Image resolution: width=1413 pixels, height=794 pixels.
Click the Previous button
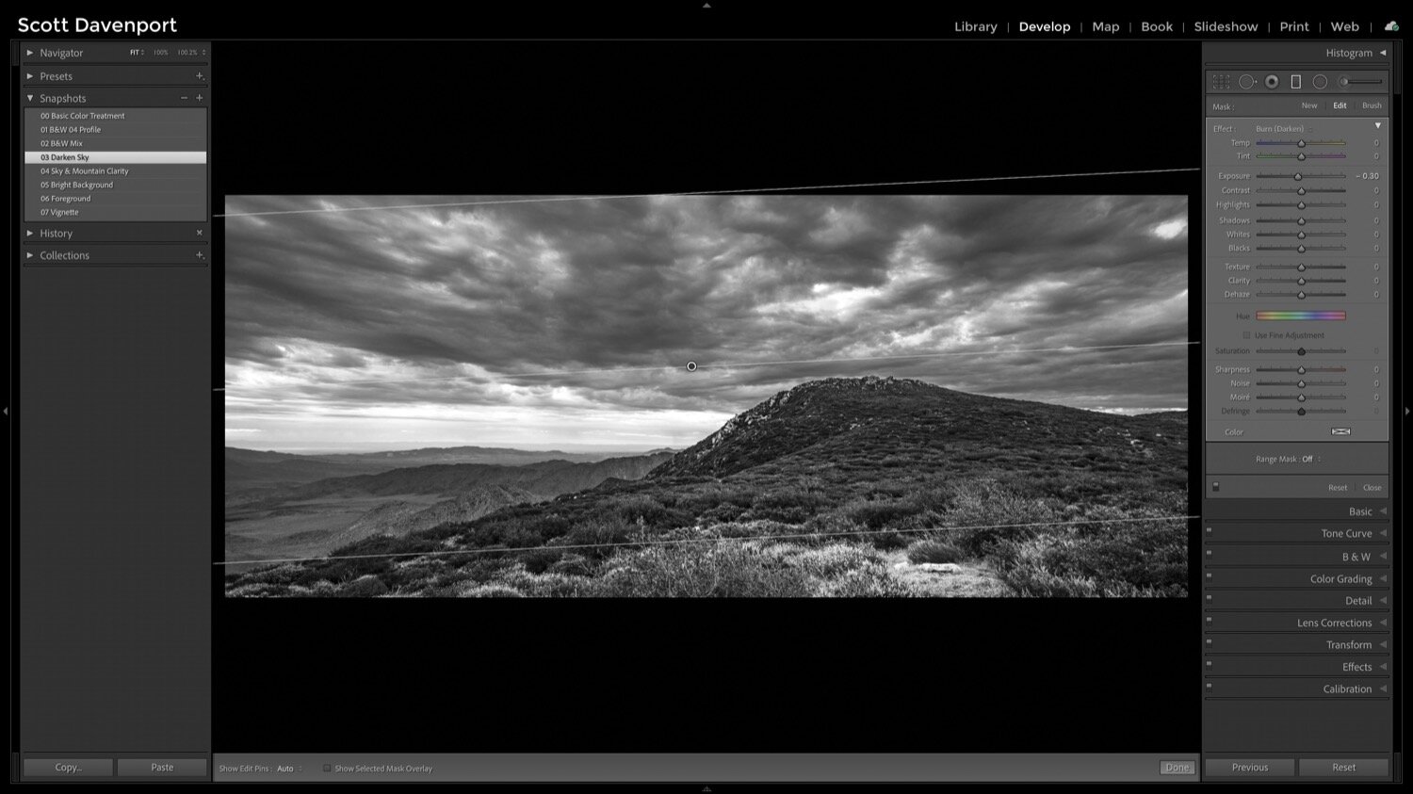click(1250, 768)
